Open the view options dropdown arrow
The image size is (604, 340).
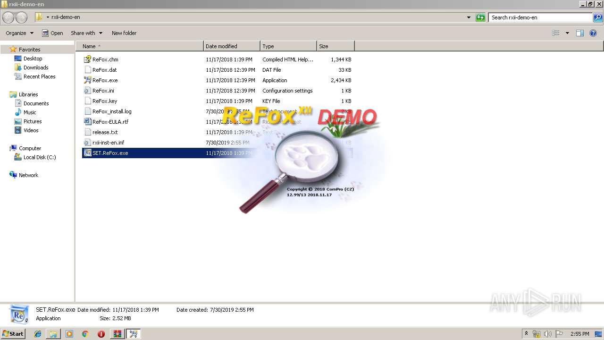tap(567, 33)
